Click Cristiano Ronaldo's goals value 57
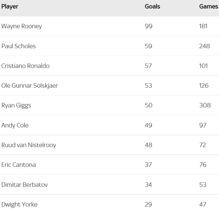 coord(148,66)
